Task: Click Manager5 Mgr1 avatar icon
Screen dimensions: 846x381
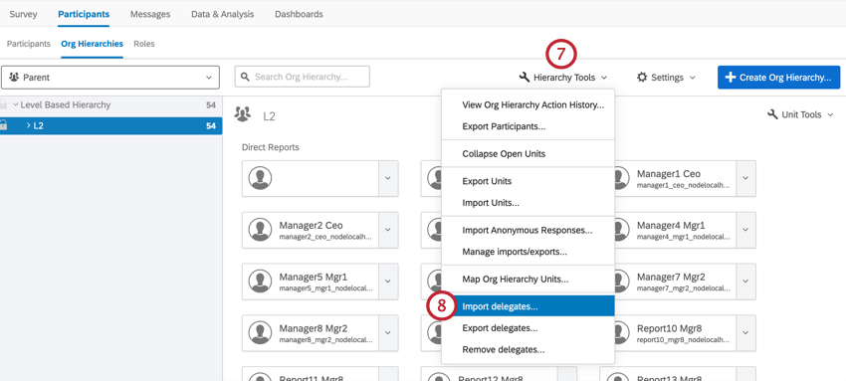Action: 260,282
